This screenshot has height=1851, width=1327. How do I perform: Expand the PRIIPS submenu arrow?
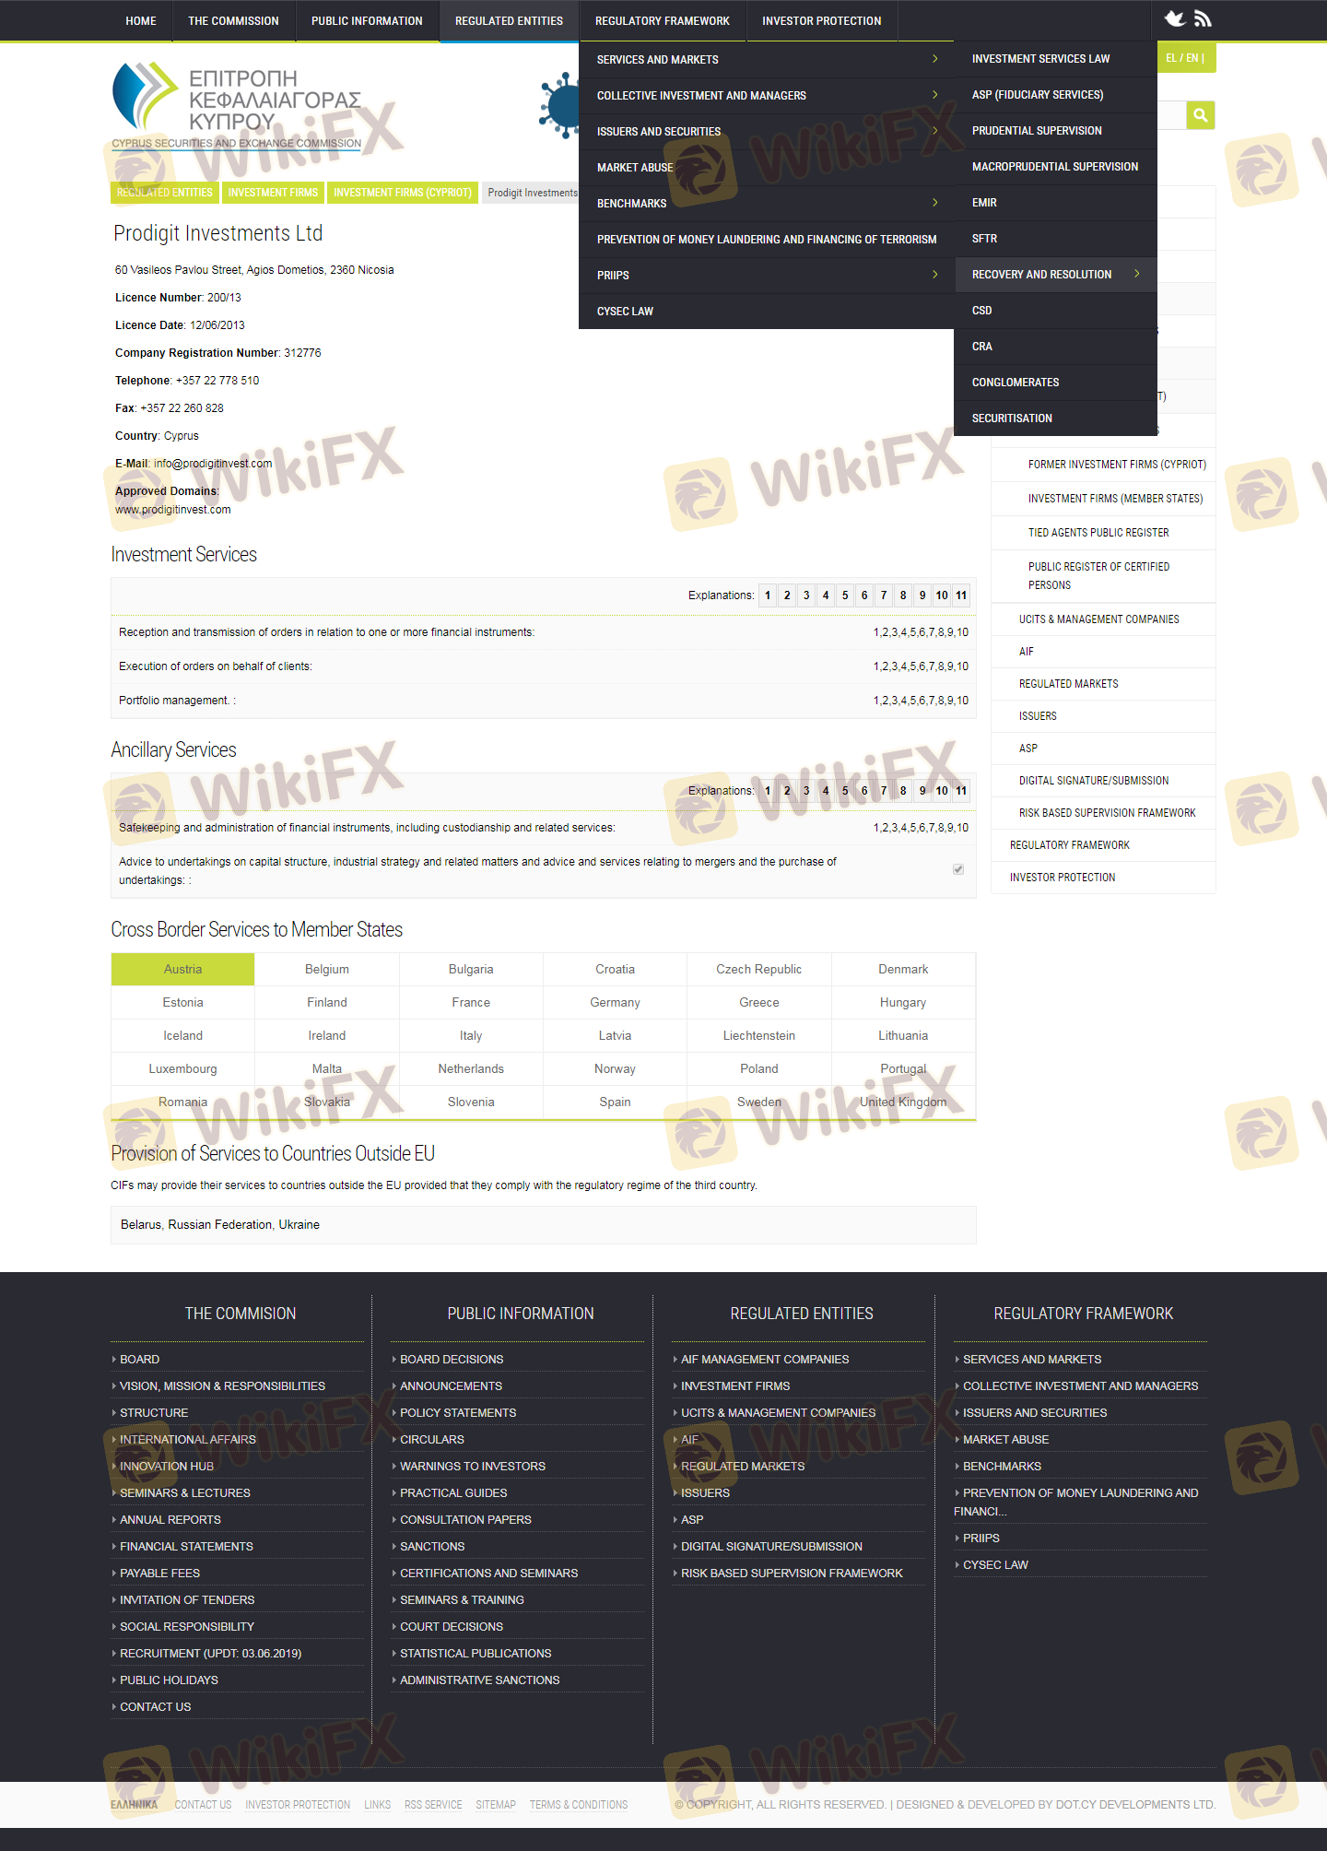[x=935, y=275]
